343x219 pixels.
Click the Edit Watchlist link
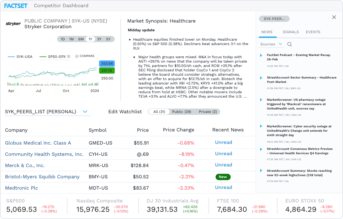(x=125, y=111)
